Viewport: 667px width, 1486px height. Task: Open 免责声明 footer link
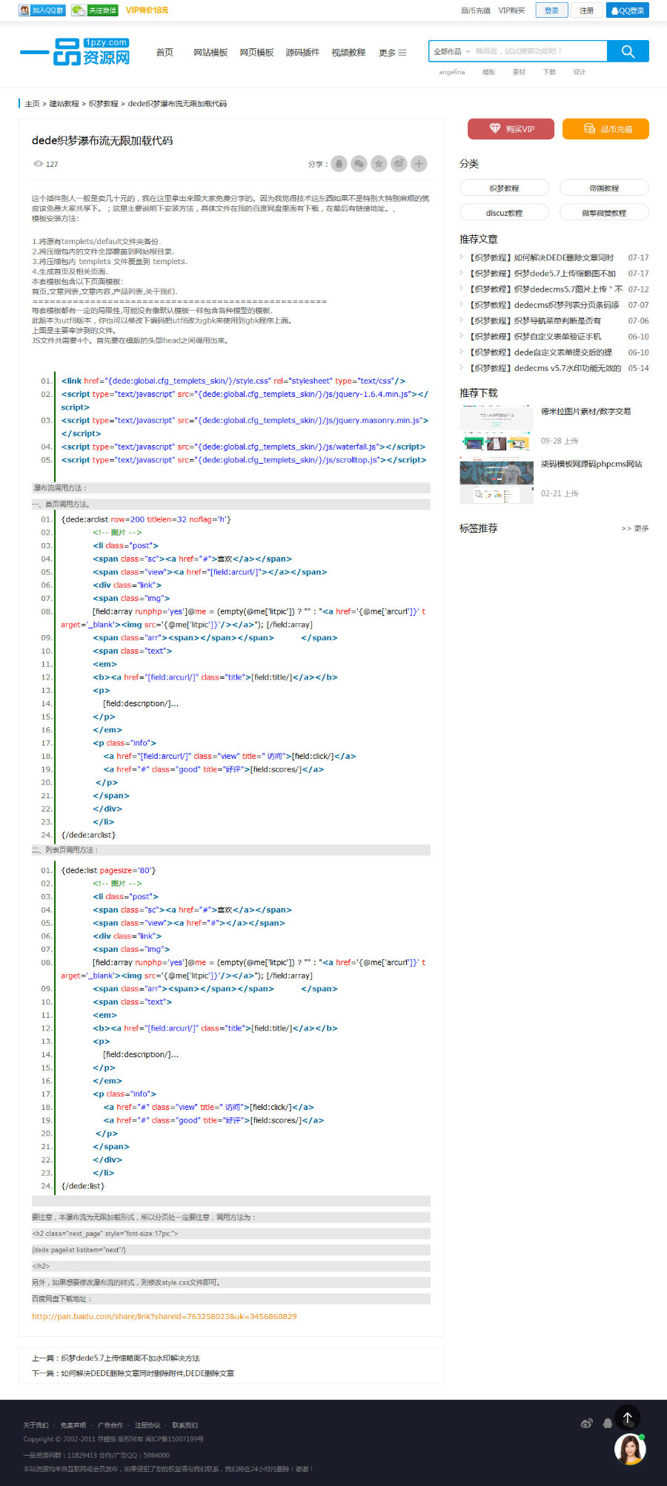pos(73,1425)
